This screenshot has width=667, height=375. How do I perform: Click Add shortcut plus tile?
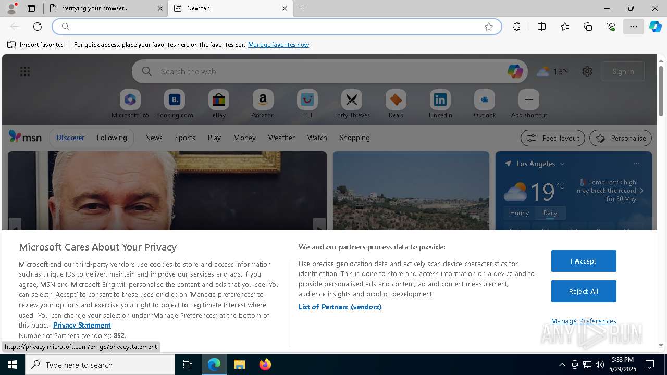(529, 104)
